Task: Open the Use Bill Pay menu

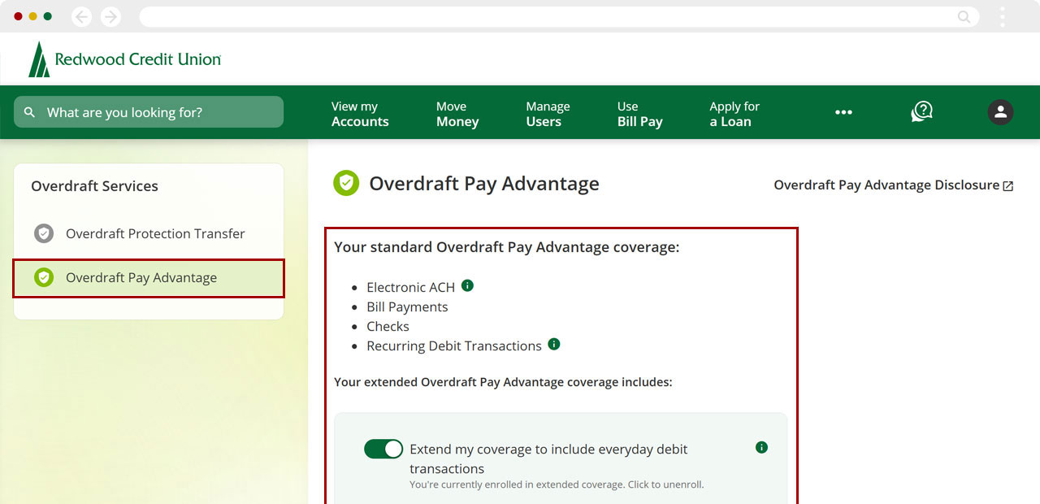Action: [x=639, y=114]
